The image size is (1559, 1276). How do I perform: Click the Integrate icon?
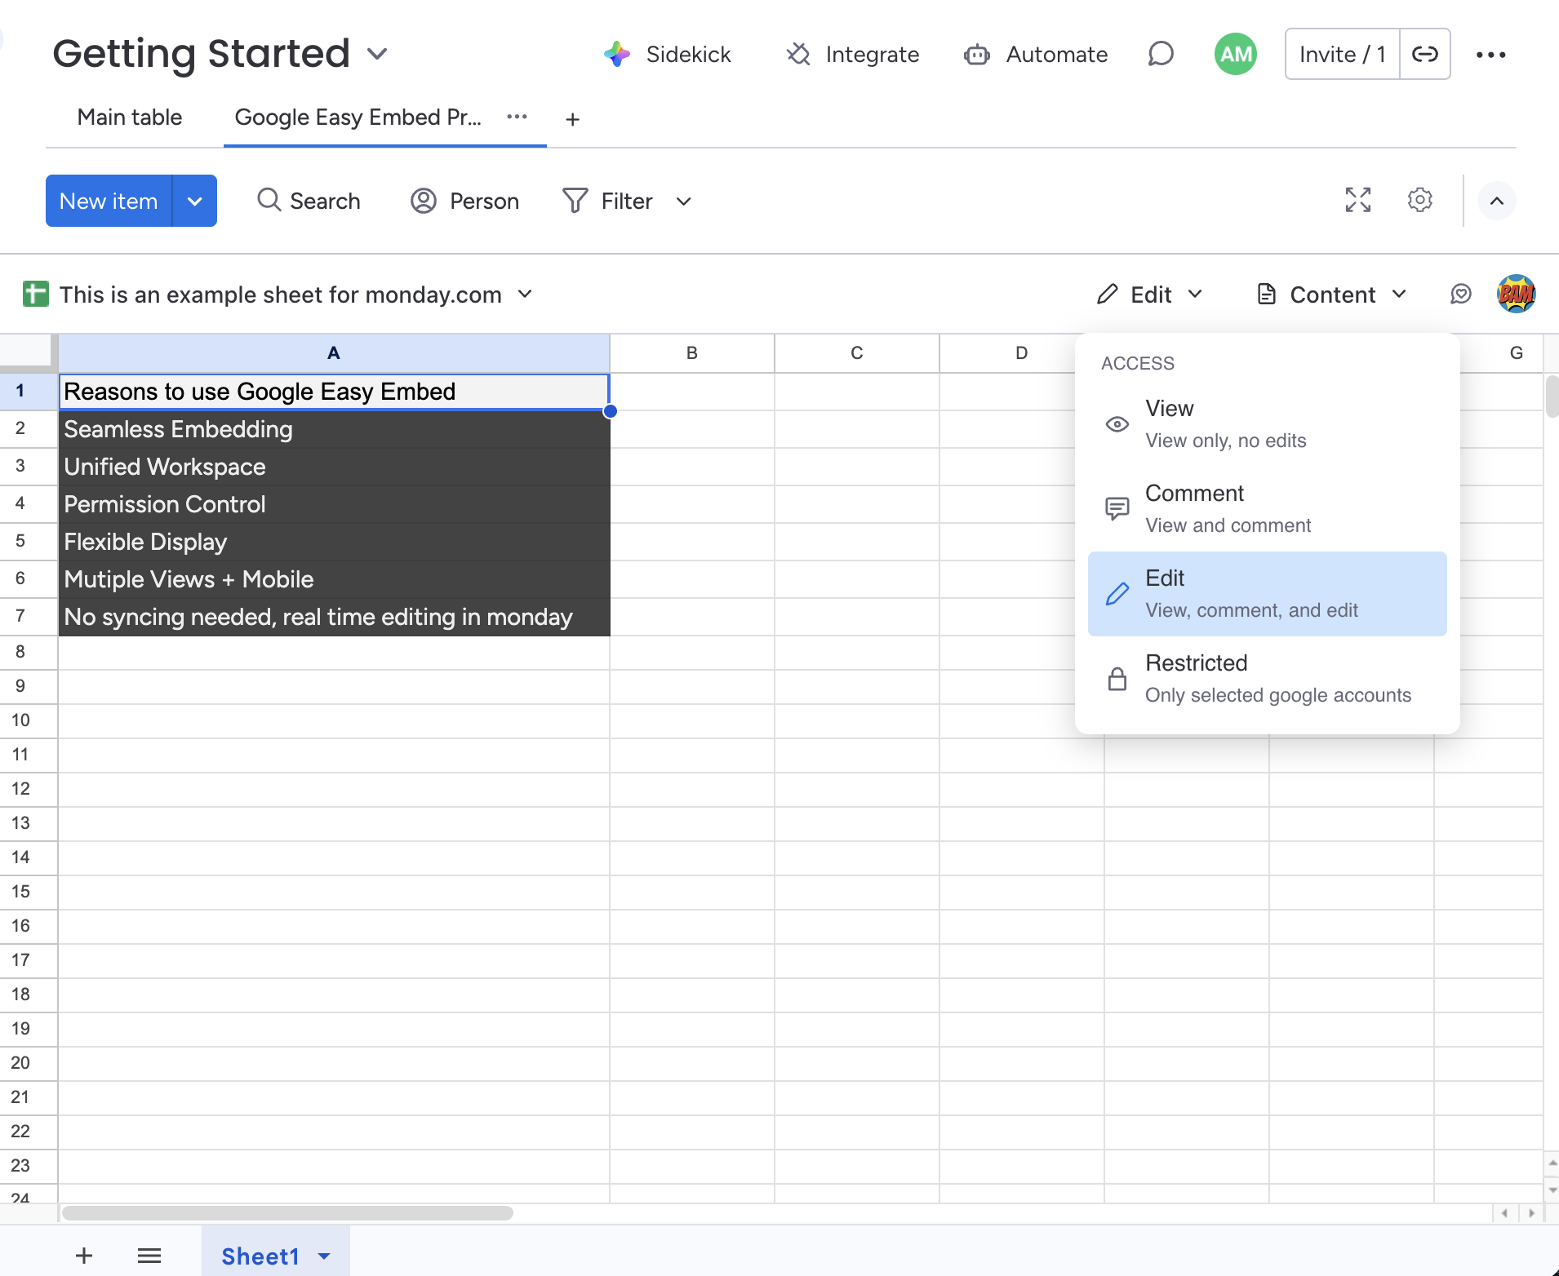point(797,54)
